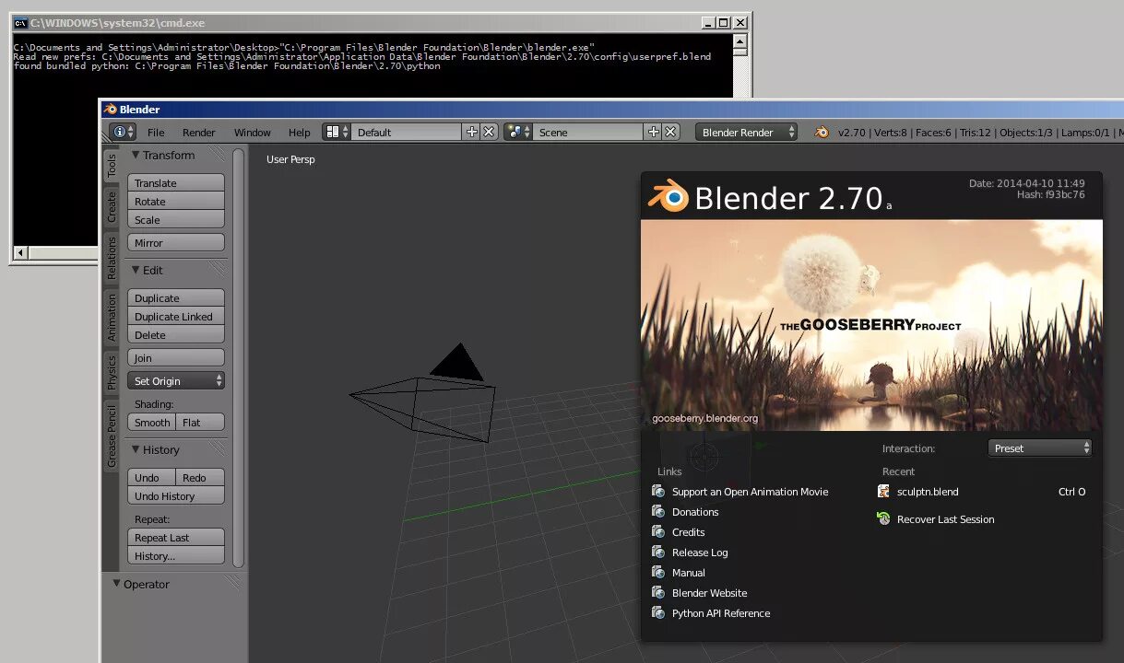Image resolution: width=1124 pixels, height=663 pixels.
Task: Open the Window menu
Action: coord(253,133)
